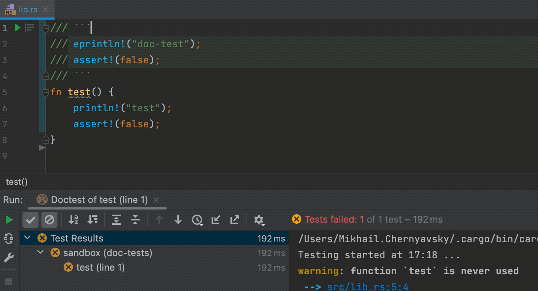
Task: Open test history clock dropdown
Action: pyautogui.click(x=197, y=220)
